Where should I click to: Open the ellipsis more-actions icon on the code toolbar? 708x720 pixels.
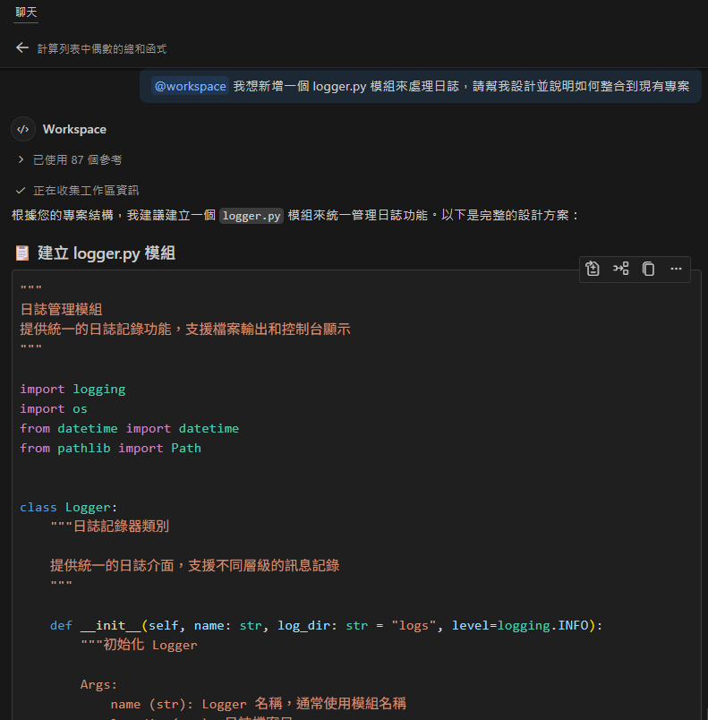coord(676,269)
